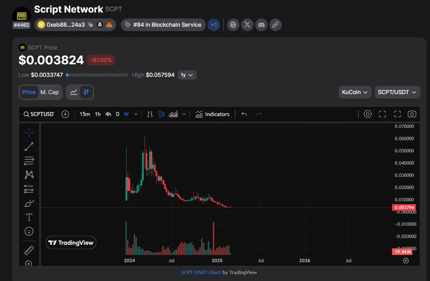The width and height of the screenshot is (430, 281).
Task: Open the Discord community link
Action: tap(261, 25)
